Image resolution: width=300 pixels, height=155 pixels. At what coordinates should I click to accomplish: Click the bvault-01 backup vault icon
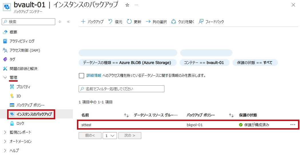point(7,7)
